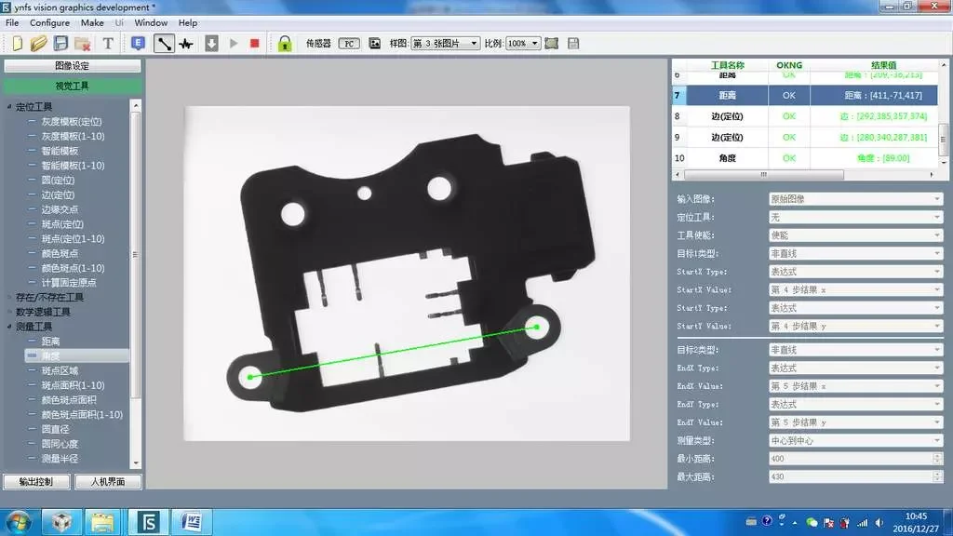Click the 输出控制 button

point(36,482)
